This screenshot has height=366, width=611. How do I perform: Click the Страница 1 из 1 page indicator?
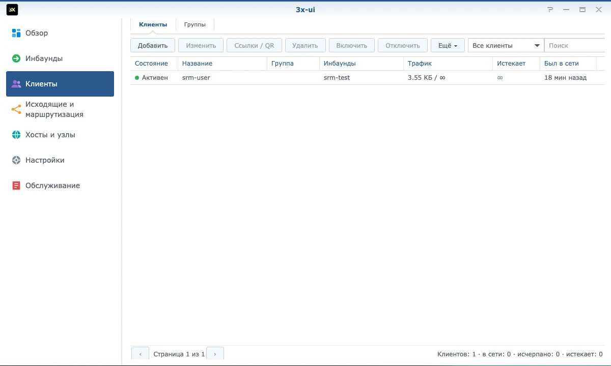coord(179,354)
